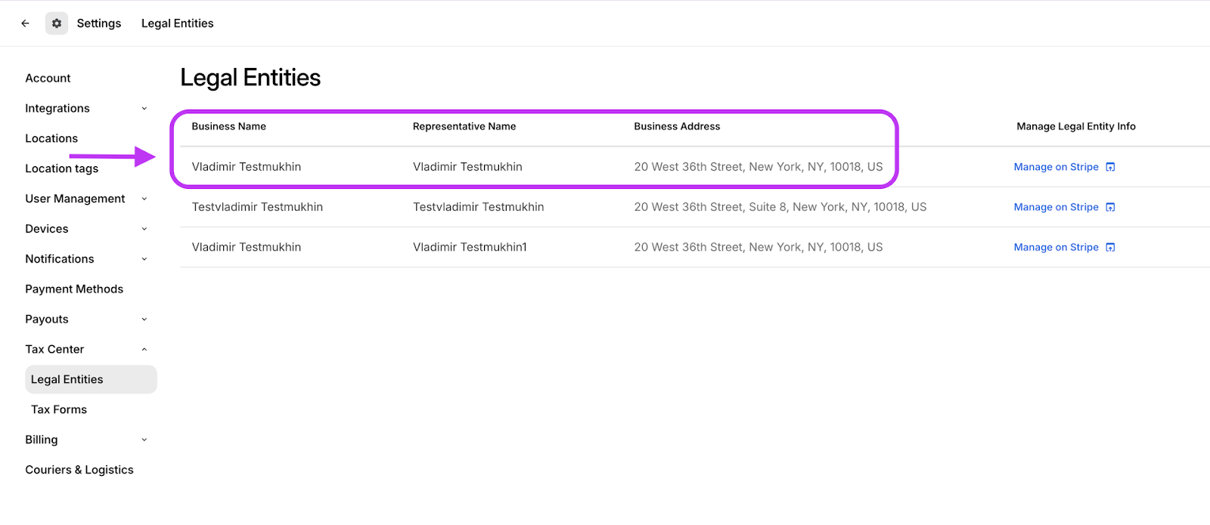
Task: Select Tax Forms under Tax Center
Action: pos(59,409)
